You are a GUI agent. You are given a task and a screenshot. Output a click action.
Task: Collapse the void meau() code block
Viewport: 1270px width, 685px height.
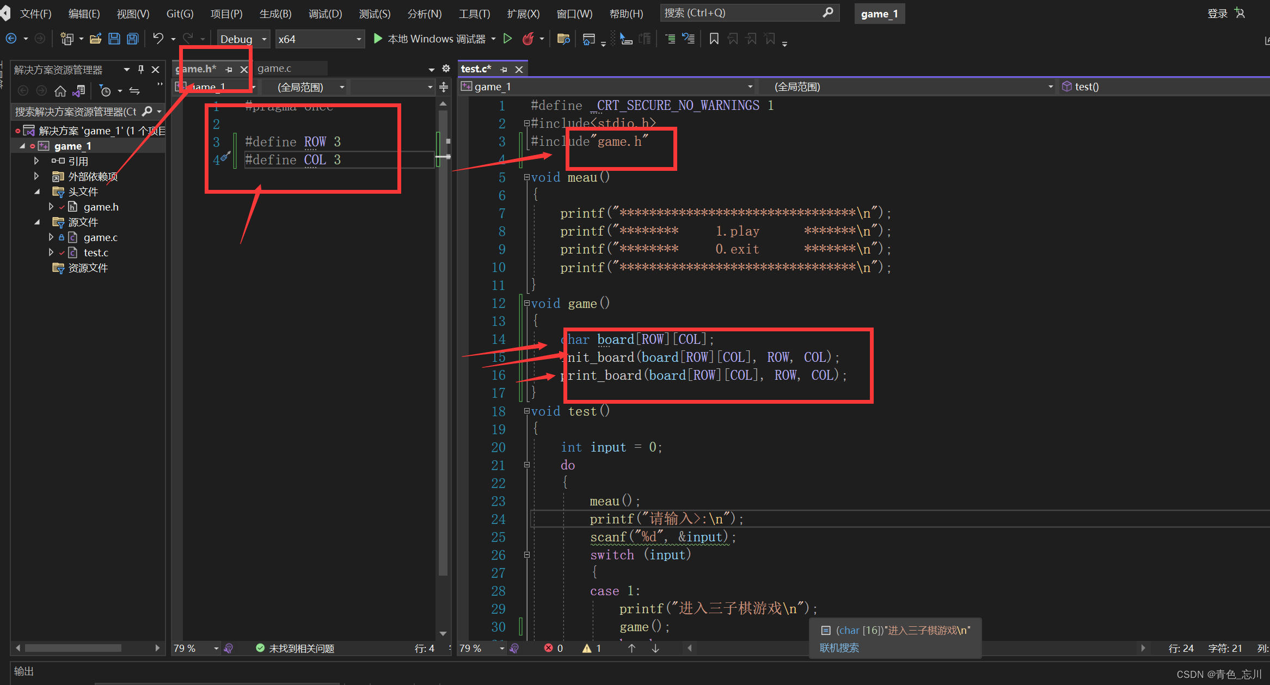tap(526, 177)
